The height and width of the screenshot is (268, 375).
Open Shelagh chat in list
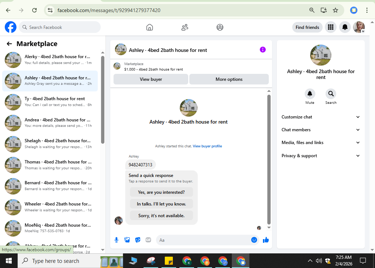(50, 144)
